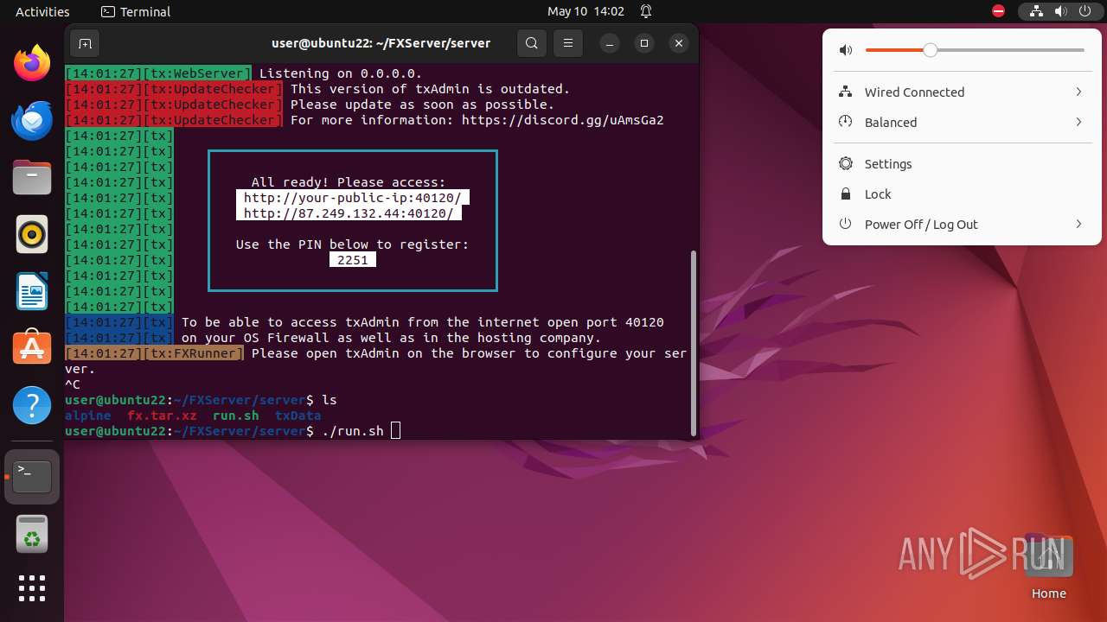Click 'This version of txAdmin is outdated.'
The width and height of the screenshot is (1107, 622).
431,89
